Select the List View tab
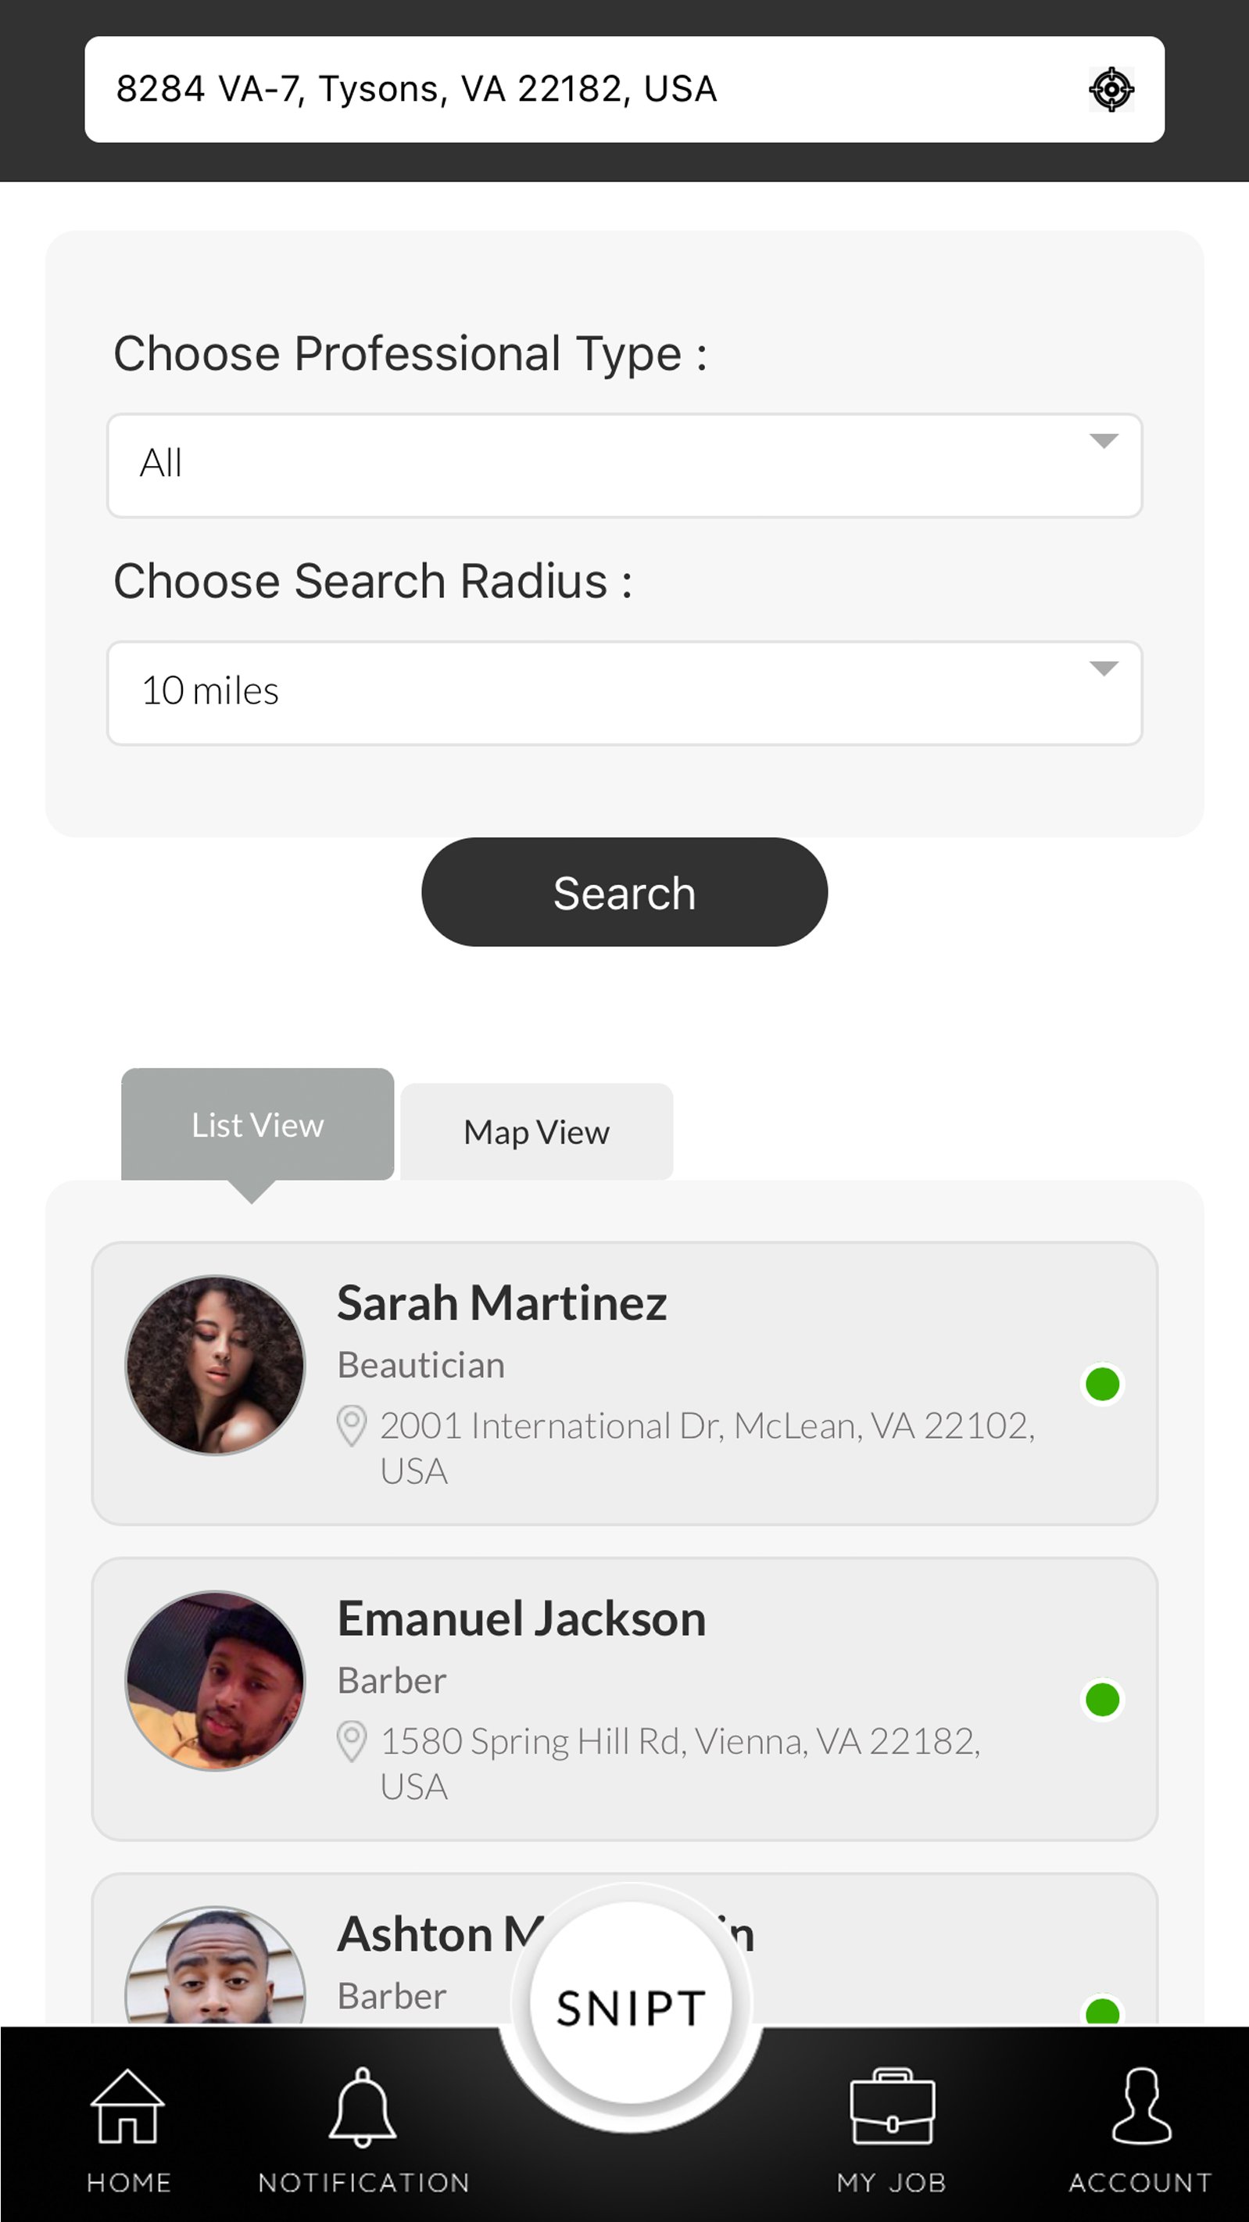 click(x=257, y=1125)
